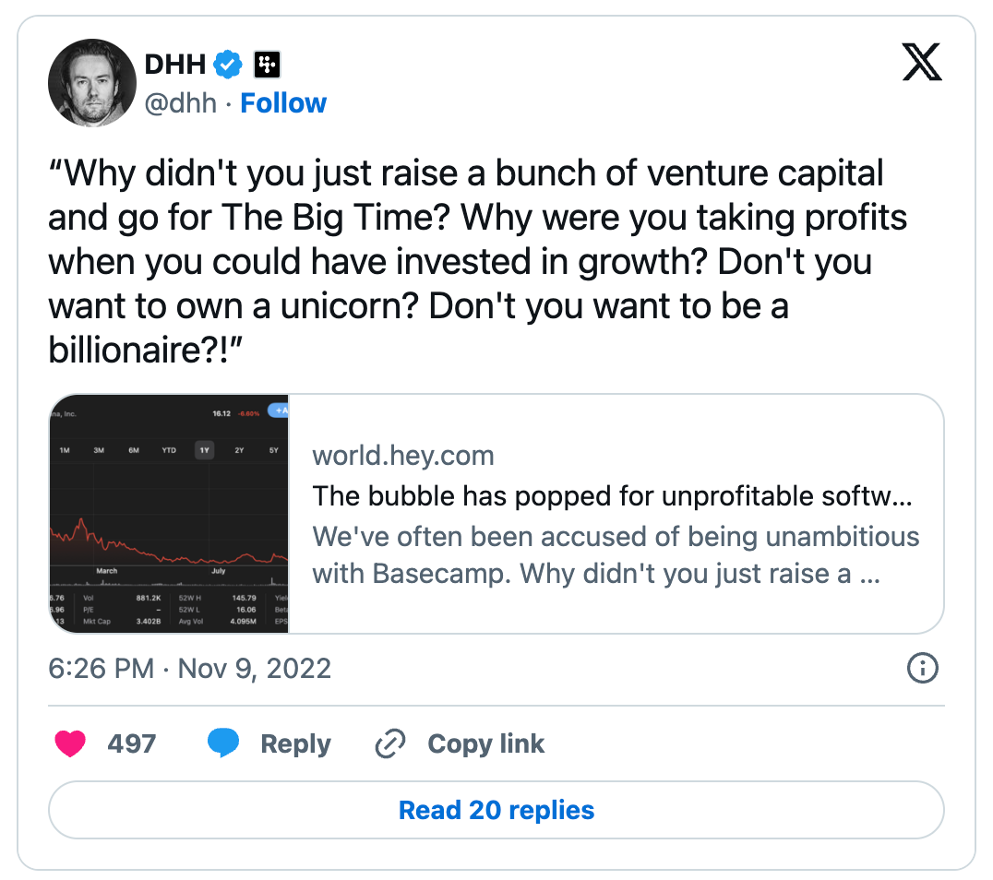Open the tweet info circle icon

(x=922, y=668)
